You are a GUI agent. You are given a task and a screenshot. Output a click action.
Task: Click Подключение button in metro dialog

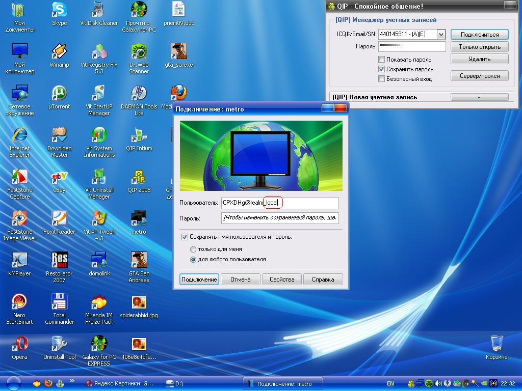point(199,280)
